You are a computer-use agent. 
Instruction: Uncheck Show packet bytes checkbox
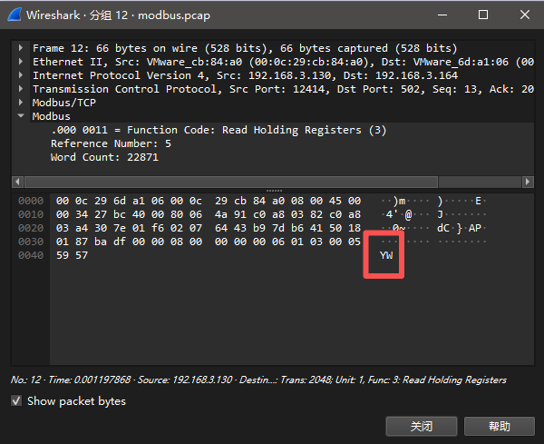click(x=17, y=401)
